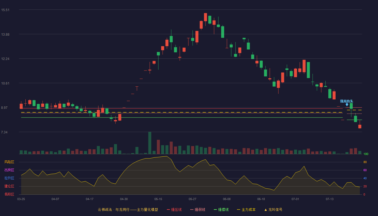This screenshot has height=216, width=378.
Task: Click the 40 indicator scale value
Action: [365, 178]
